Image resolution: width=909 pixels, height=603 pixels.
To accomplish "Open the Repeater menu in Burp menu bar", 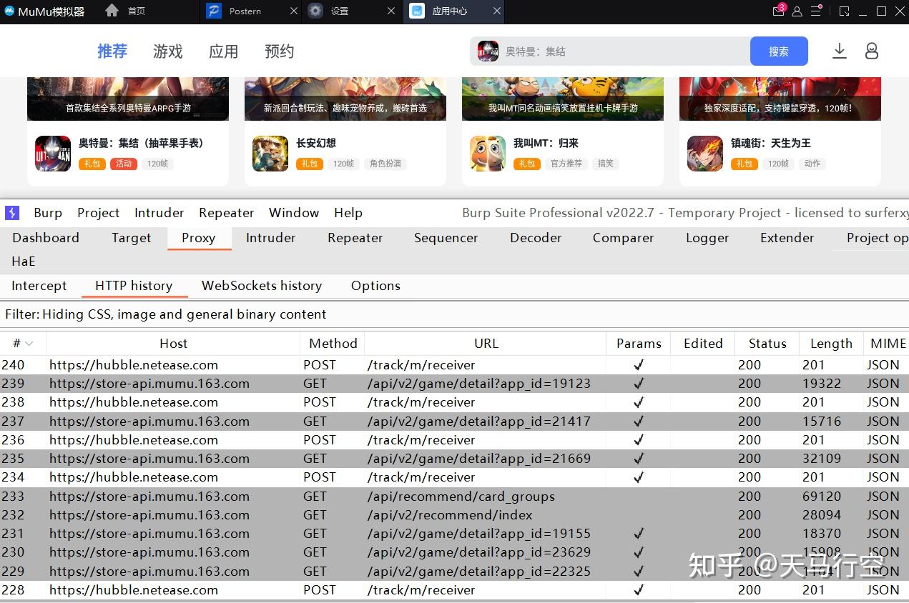I will pos(226,212).
